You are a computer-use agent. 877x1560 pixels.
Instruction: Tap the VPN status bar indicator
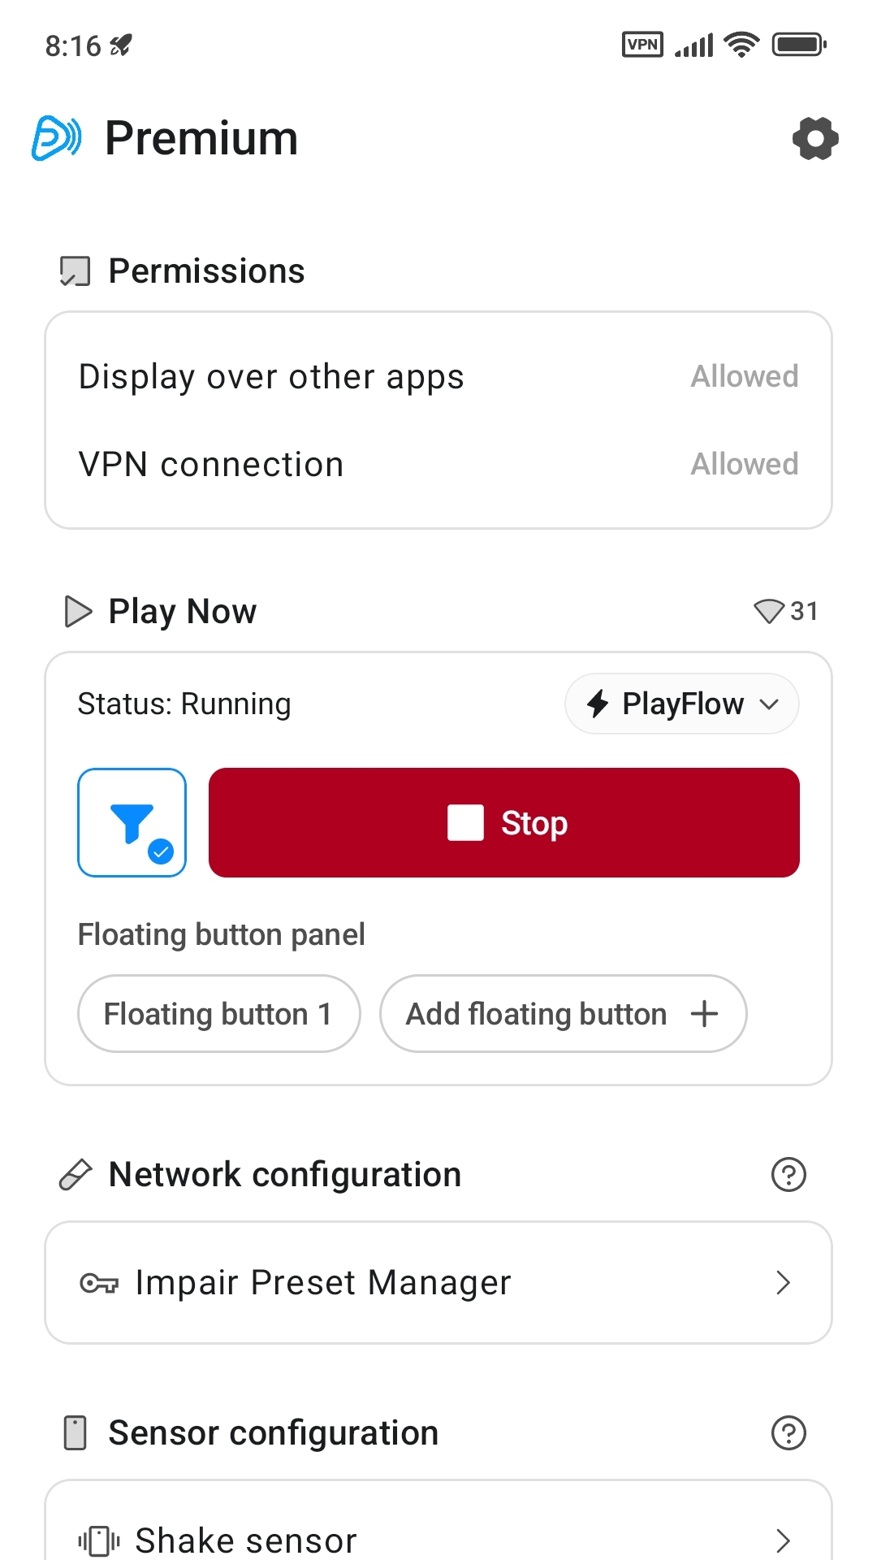(x=642, y=45)
